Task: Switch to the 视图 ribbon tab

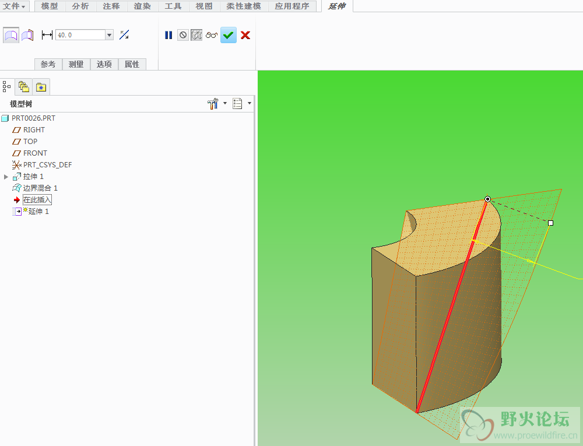Action: click(204, 6)
